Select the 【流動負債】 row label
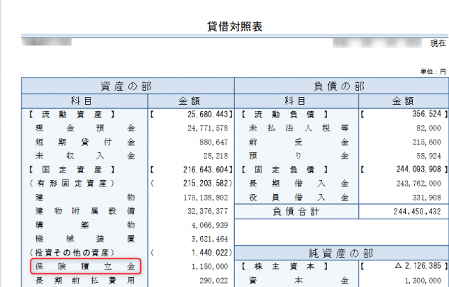The image size is (449, 287). click(284, 115)
